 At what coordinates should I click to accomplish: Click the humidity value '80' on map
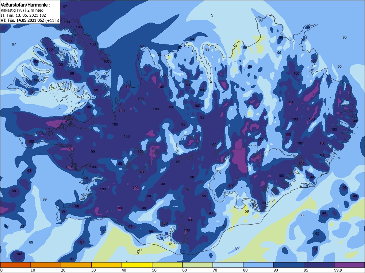(x=237, y=249)
